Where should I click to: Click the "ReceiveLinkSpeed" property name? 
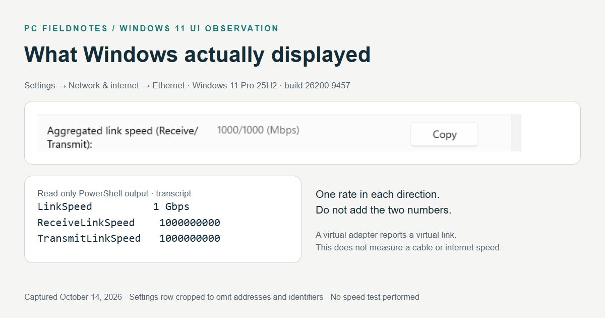tap(86, 223)
